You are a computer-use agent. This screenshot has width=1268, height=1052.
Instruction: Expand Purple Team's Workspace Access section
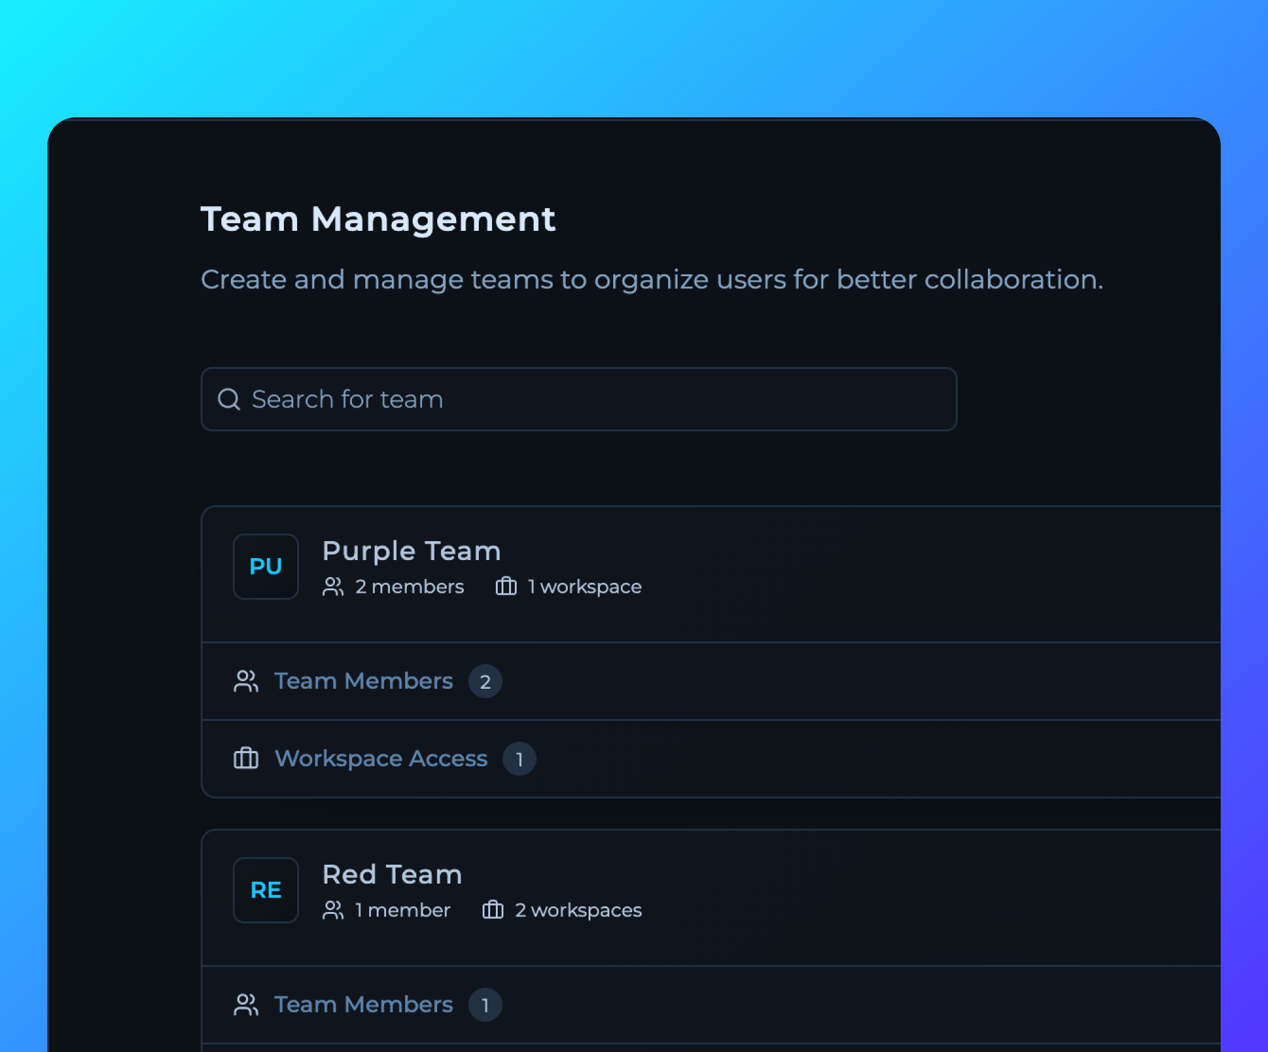[711, 759]
